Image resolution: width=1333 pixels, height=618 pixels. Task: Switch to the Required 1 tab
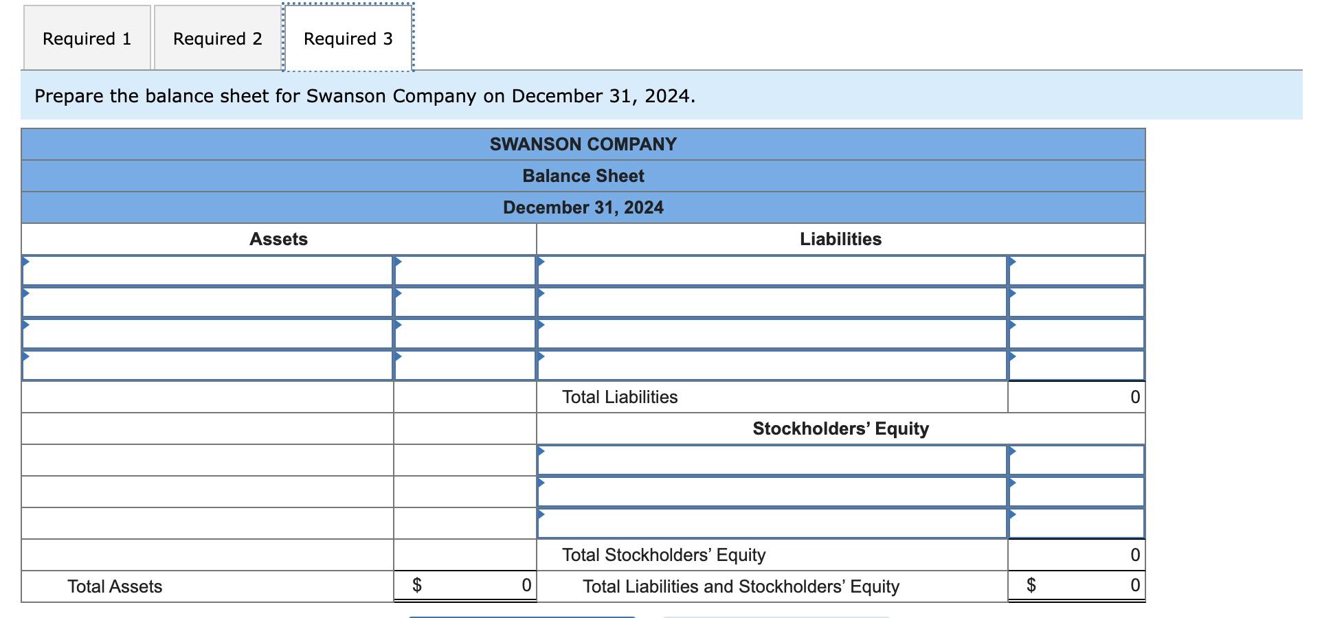click(87, 38)
